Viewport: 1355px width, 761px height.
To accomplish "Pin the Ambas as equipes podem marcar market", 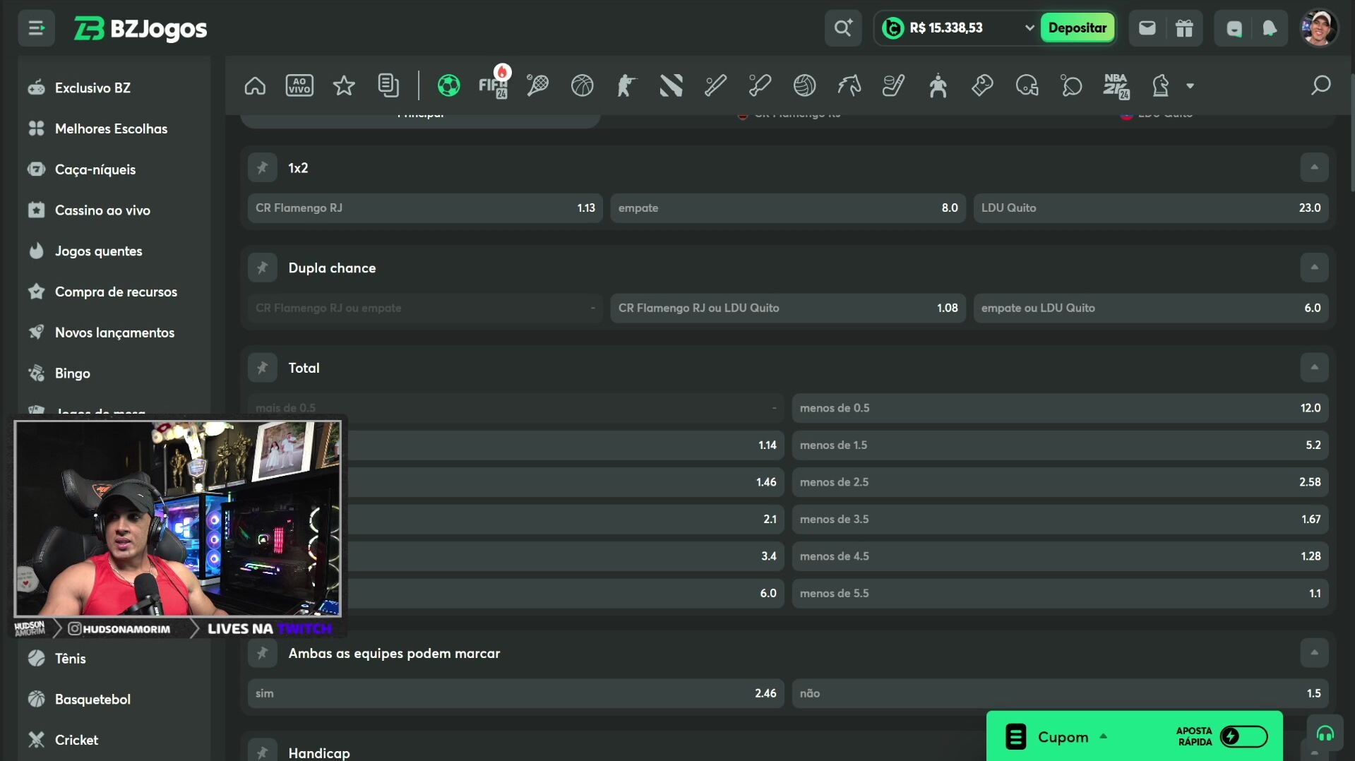I will tap(262, 654).
